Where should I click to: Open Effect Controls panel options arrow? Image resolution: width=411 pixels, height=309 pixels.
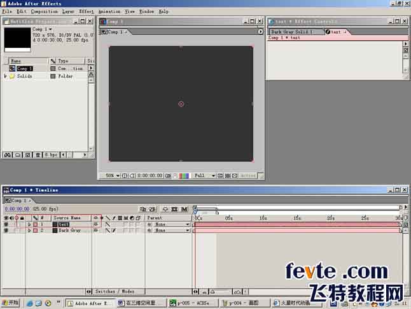click(405, 44)
